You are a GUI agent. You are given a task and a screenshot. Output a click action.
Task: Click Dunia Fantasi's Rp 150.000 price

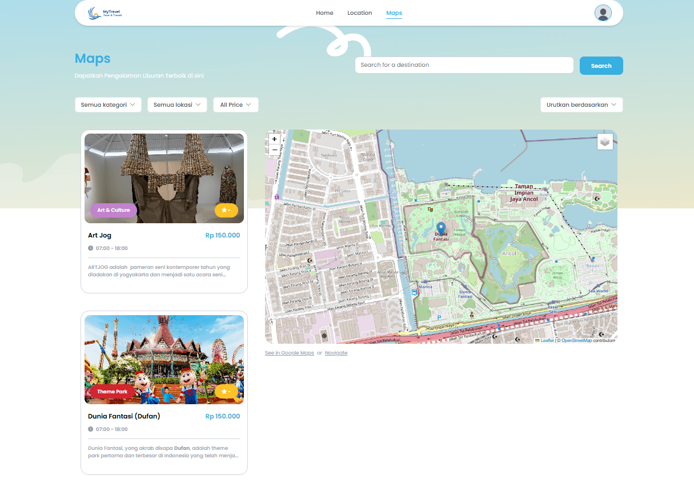(223, 416)
